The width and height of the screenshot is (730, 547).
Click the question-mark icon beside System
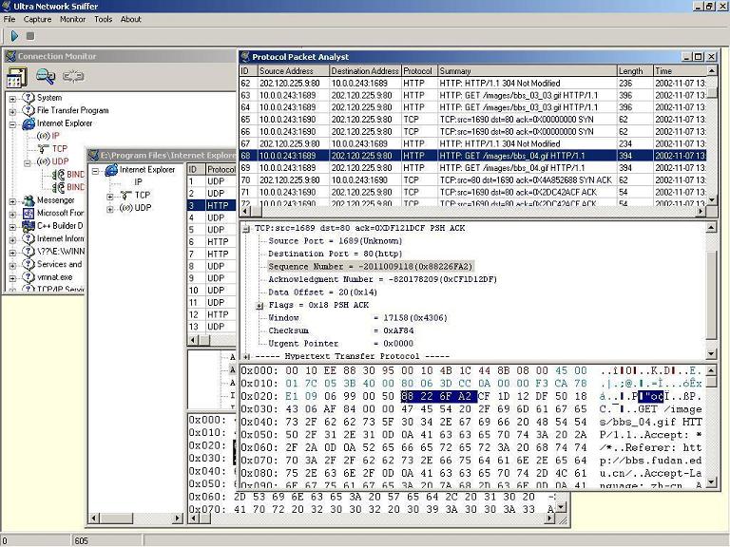[29, 97]
